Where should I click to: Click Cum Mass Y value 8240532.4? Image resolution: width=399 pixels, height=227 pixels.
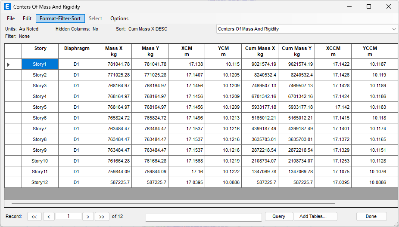(x=297, y=75)
